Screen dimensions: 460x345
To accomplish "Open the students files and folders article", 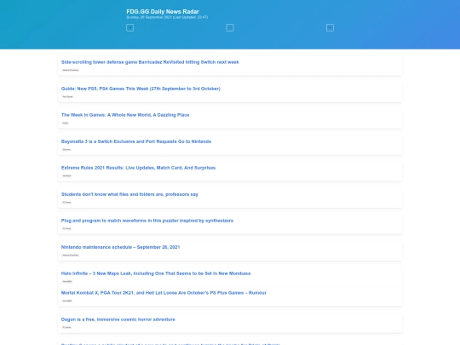I will (x=129, y=194).
